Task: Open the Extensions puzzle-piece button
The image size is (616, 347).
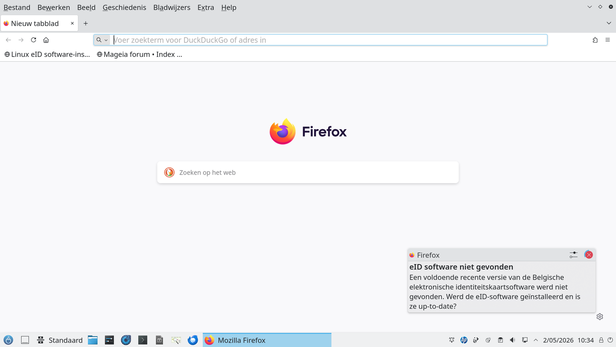Action: point(595,40)
